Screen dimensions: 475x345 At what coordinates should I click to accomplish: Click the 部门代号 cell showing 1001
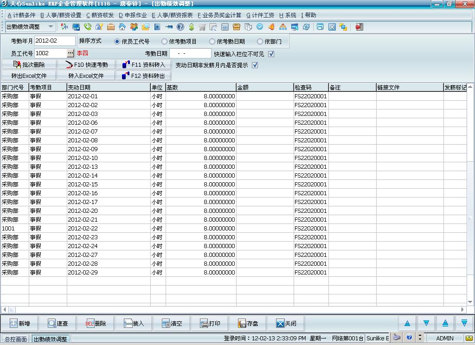[x=14, y=229]
